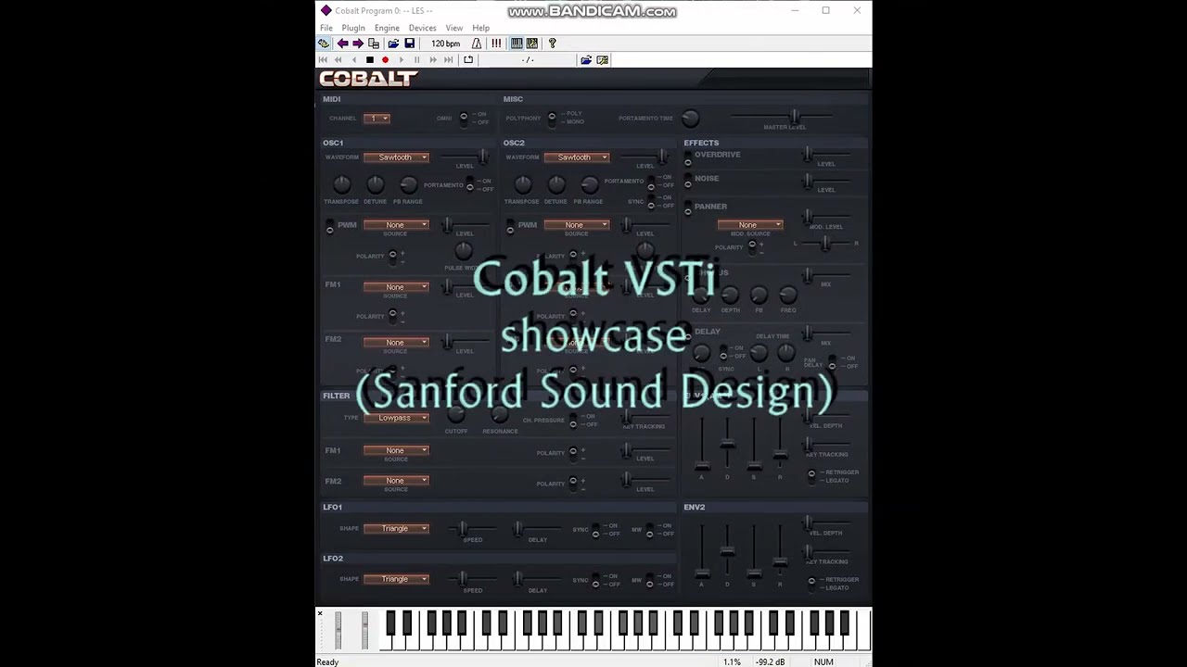Screen dimensions: 1187x667
Task: Open the Devices menu
Action: click(x=422, y=28)
